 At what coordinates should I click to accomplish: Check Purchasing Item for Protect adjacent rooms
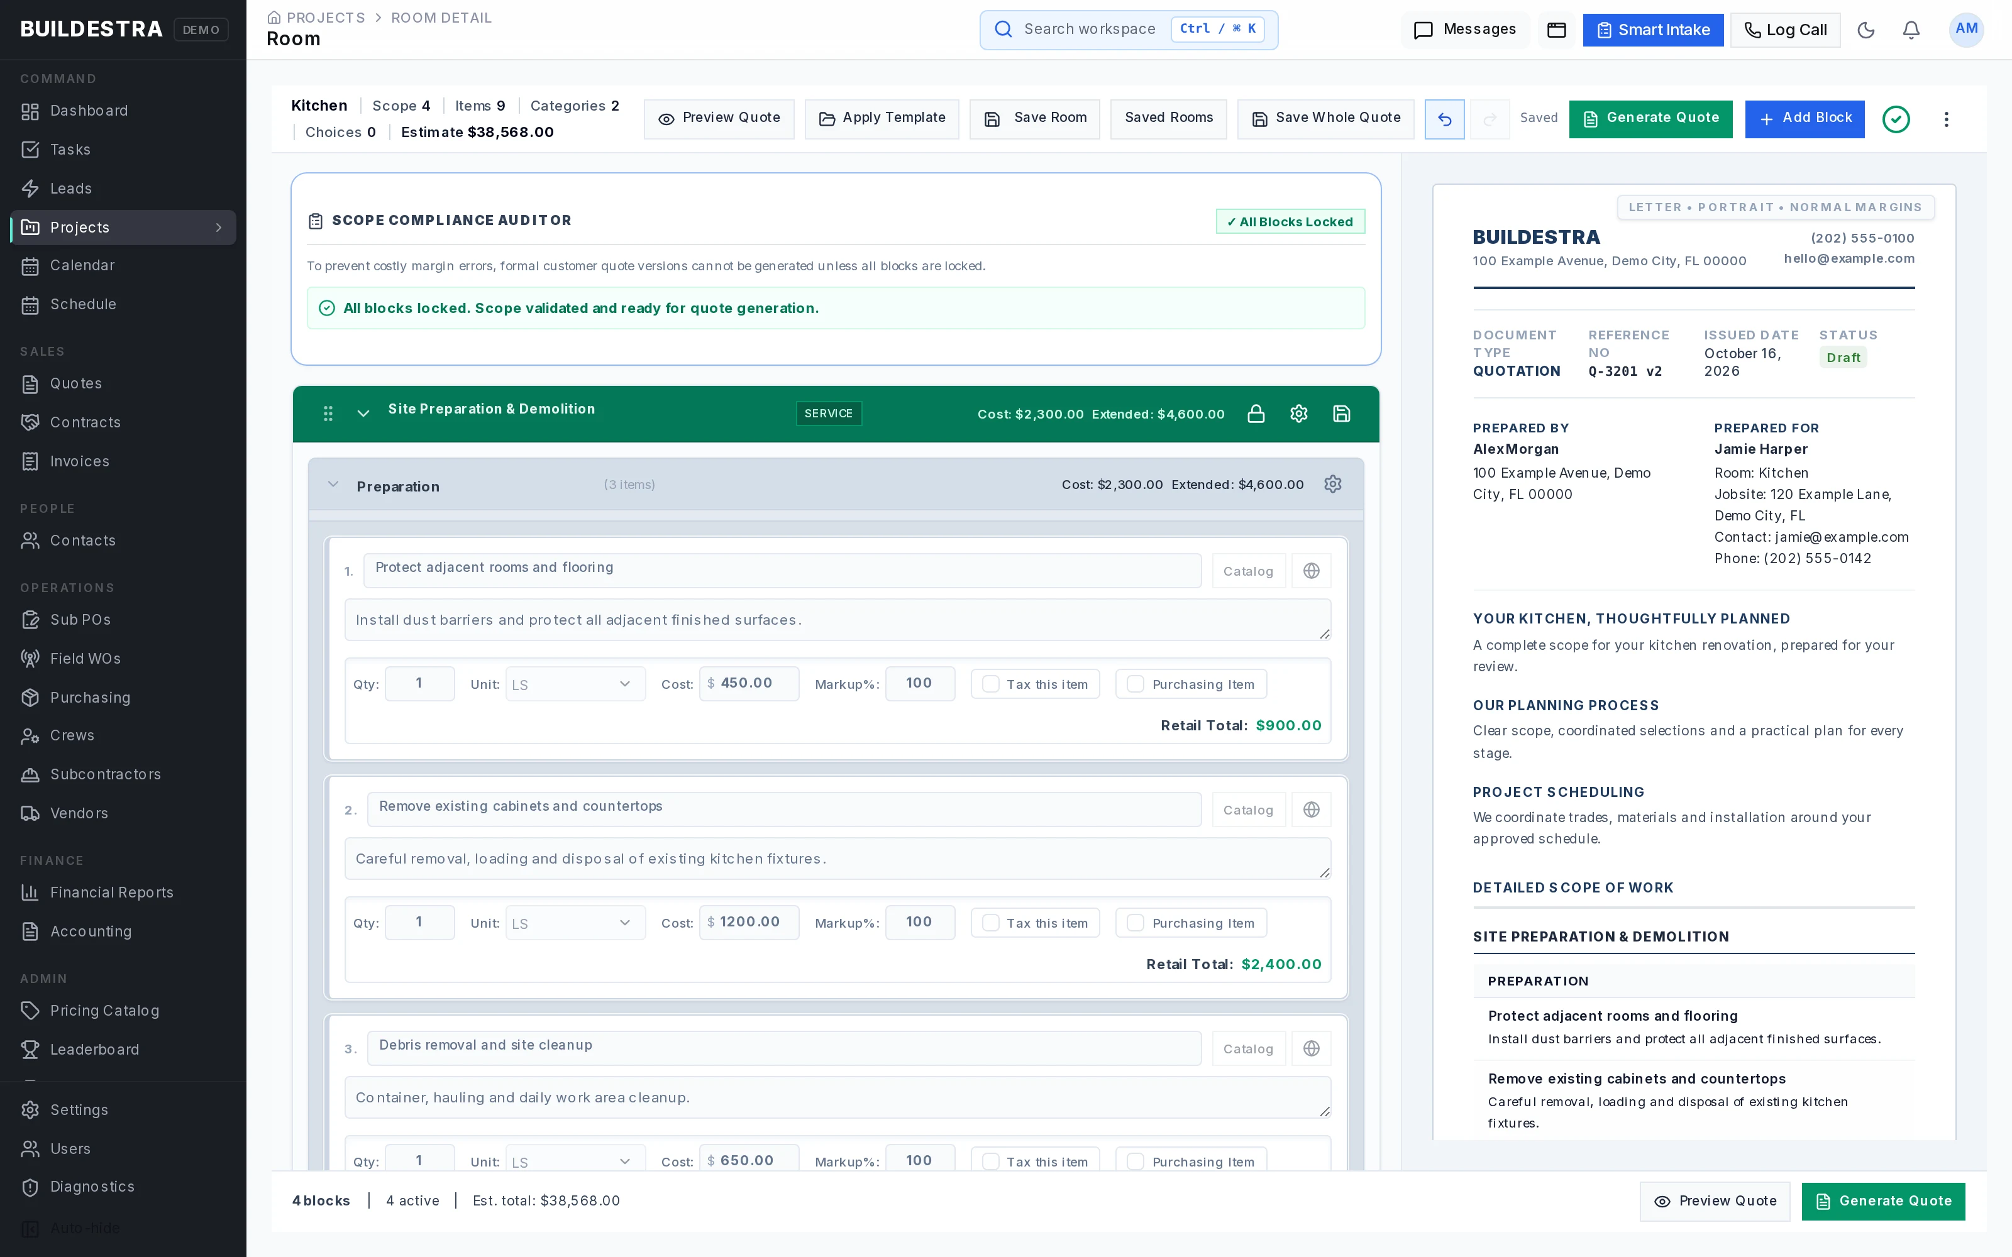coord(1135,684)
